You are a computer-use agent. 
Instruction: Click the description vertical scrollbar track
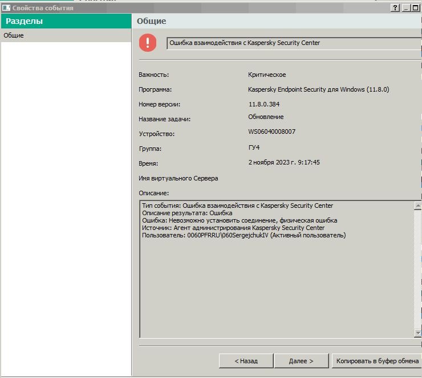[417, 269]
